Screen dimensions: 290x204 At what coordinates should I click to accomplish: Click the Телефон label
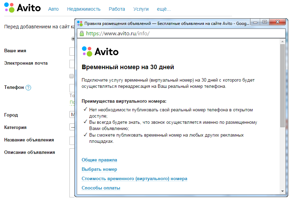[14, 87]
